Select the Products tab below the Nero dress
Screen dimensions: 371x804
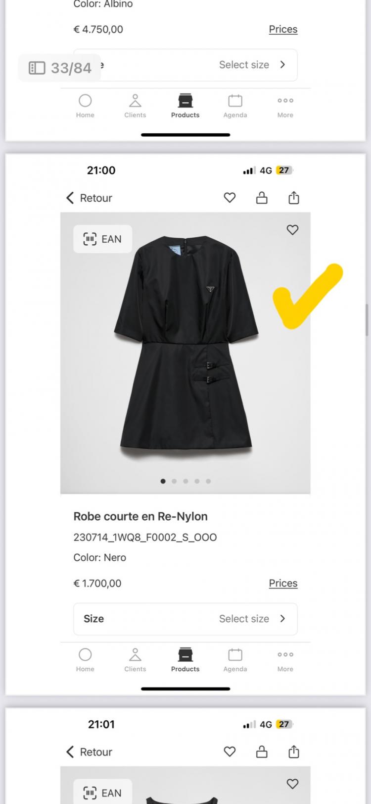point(185,660)
